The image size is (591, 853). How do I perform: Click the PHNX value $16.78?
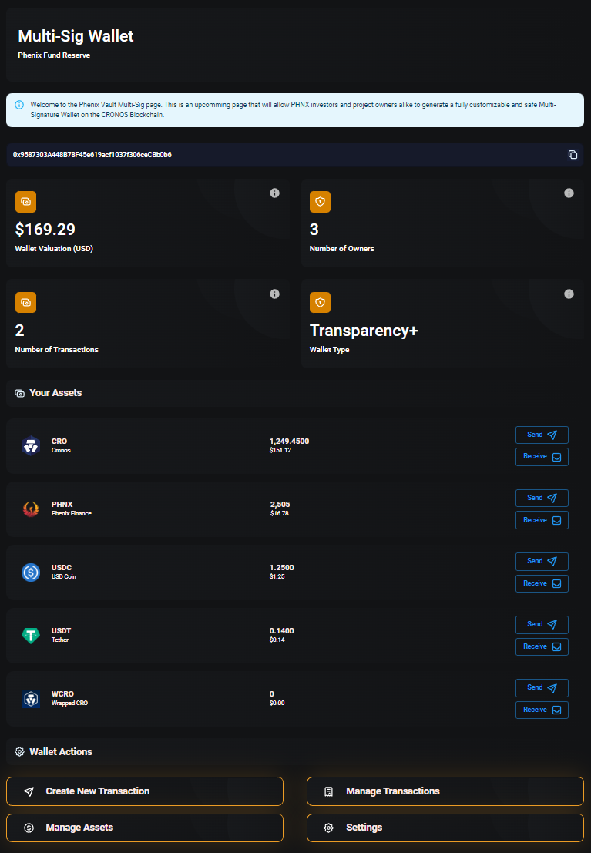click(x=280, y=513)
